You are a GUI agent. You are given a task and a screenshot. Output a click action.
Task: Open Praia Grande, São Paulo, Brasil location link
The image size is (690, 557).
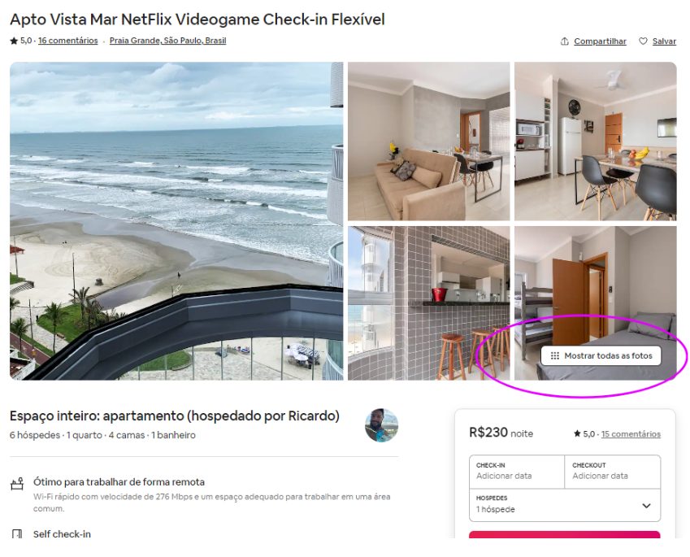(167, 41)
